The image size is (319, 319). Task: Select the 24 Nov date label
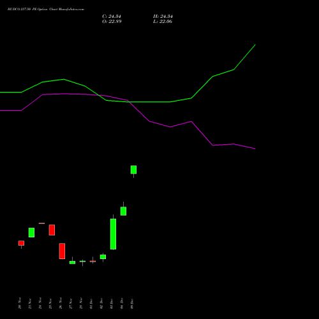click(x=40, y=303)
